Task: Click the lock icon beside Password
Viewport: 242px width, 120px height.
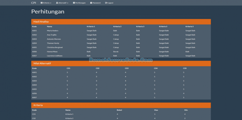Action: point(91,3)
